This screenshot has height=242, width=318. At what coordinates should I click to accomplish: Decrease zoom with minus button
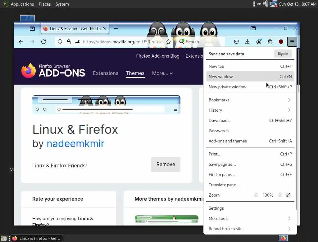[256, 195]
